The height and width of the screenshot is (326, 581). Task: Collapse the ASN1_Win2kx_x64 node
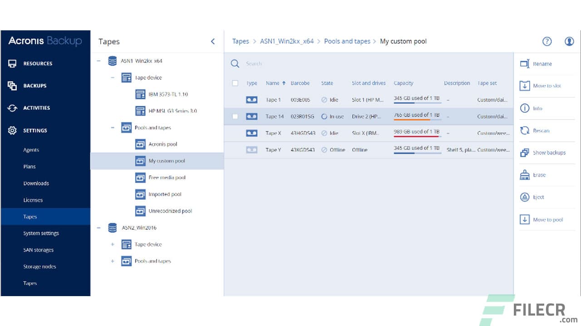tap(98, 61)
